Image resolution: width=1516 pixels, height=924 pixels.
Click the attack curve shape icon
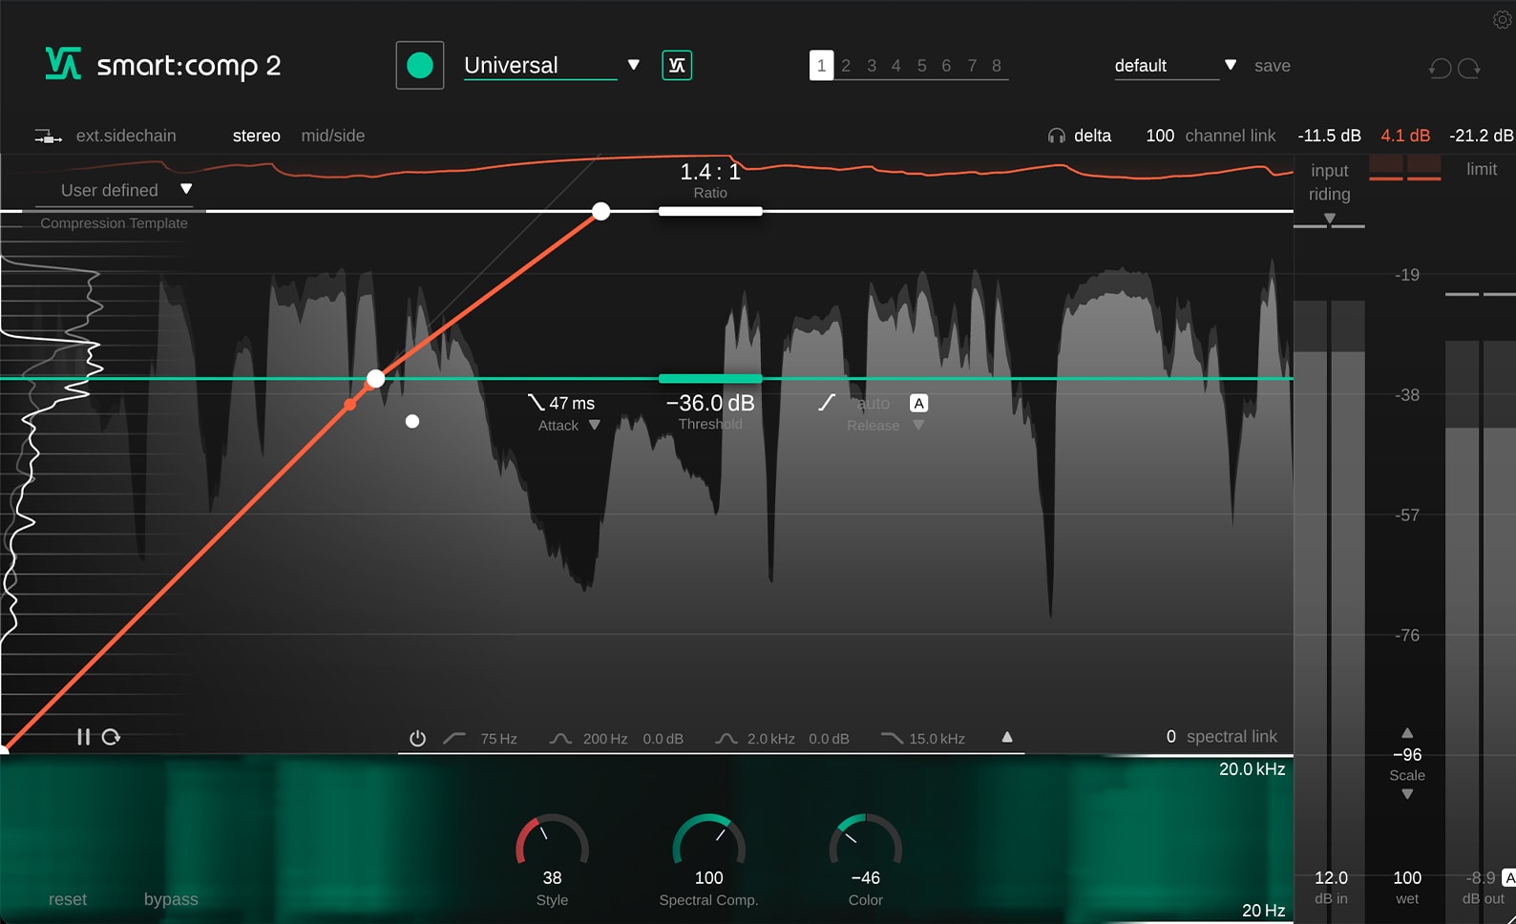click(x=537, y=403)
